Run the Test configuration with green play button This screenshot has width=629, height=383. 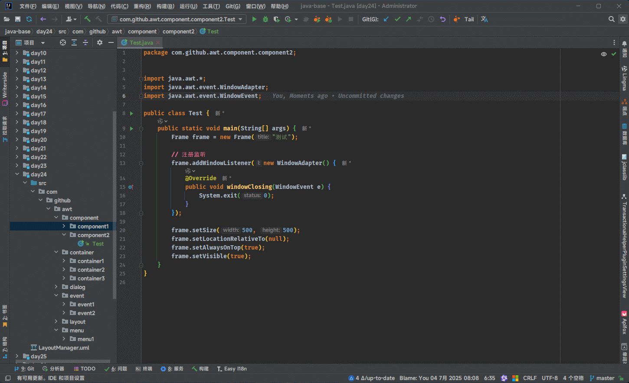tap(254, 19)
